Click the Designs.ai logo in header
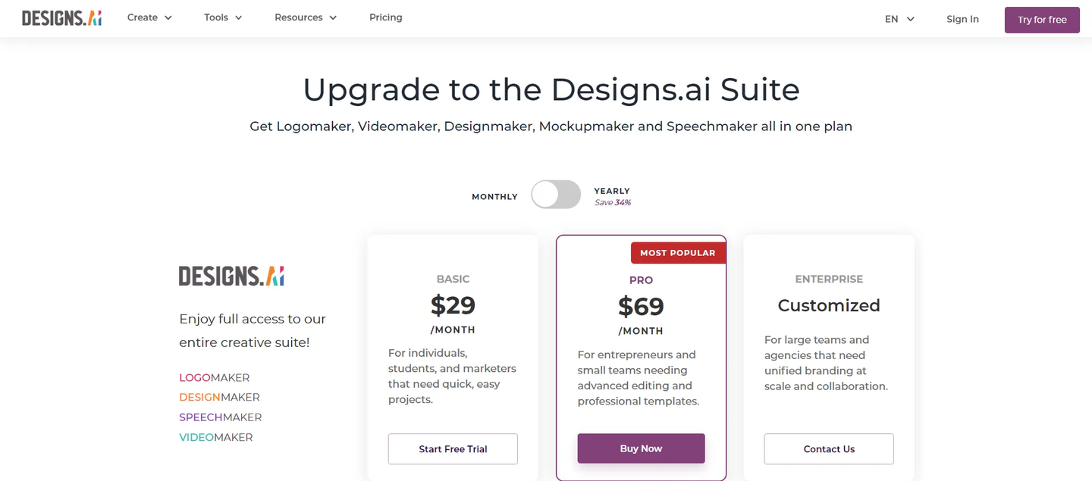Viewport: 1092px width, 481px height. [61, 18]
